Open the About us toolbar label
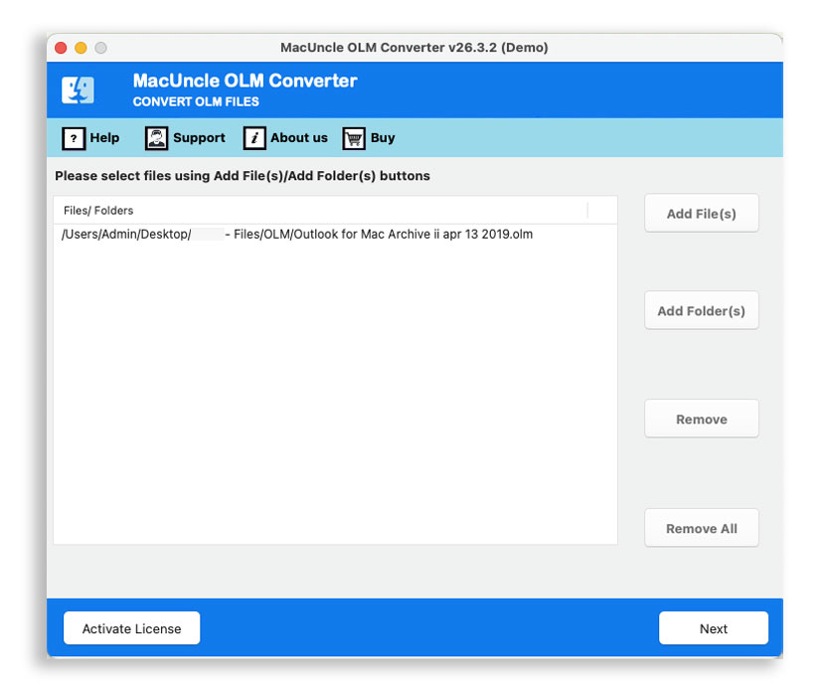The image size is (825, 686). point(299,138)
